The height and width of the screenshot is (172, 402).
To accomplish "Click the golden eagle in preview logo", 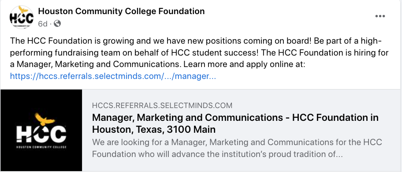I will click(x=45, y=119).
